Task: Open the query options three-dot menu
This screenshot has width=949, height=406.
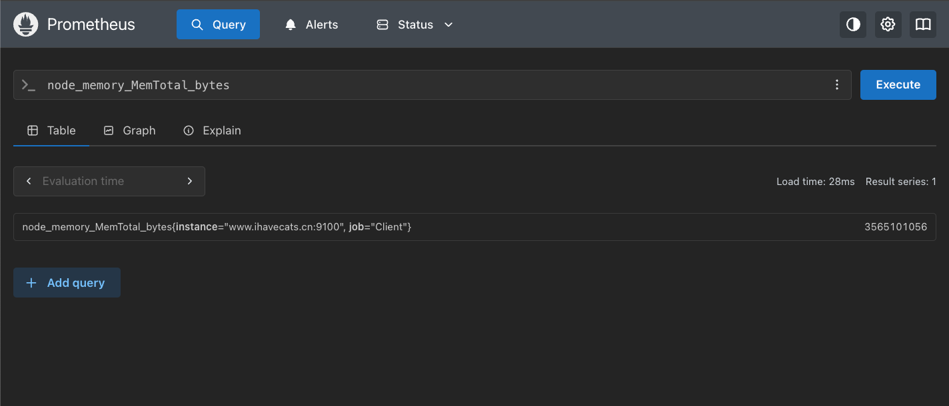Action: click(837, 85)
